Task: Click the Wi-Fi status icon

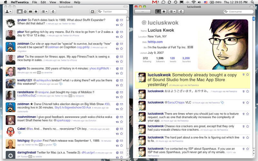Action: [193, 2]
